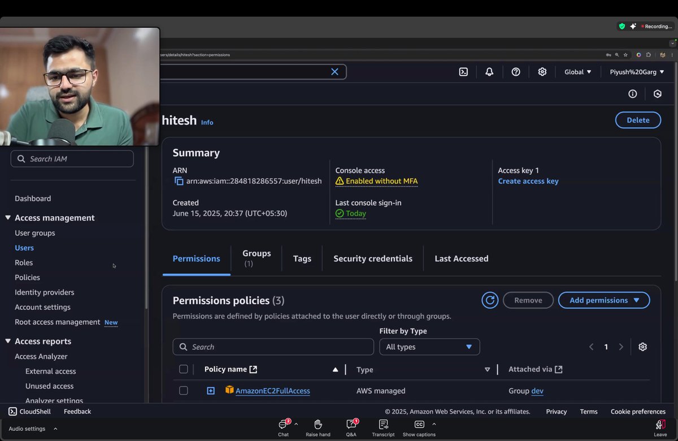Image resolution: width=678 pixels, height=441 pixels.
Task: Open the Piyush%20Garg account menu
Action: coord(636,72)
